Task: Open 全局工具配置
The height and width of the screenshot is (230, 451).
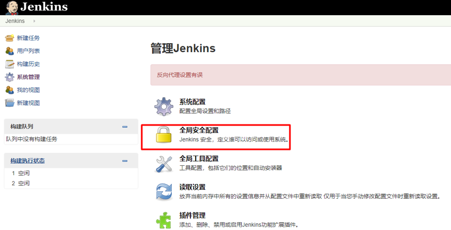Action: tap(199, 159)
